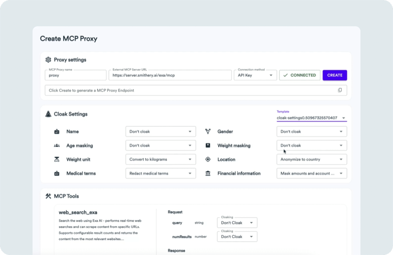Open the query Cloaking dropdown
The width and height of the screenshot is (393, 255).
(x=237, y=223)
